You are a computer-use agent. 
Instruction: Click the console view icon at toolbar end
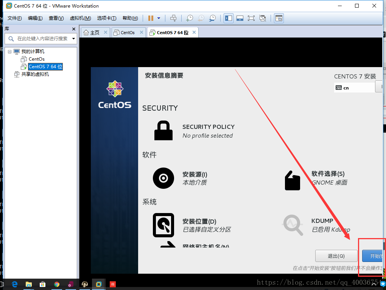pyautogui.click(x=279, y=18)
